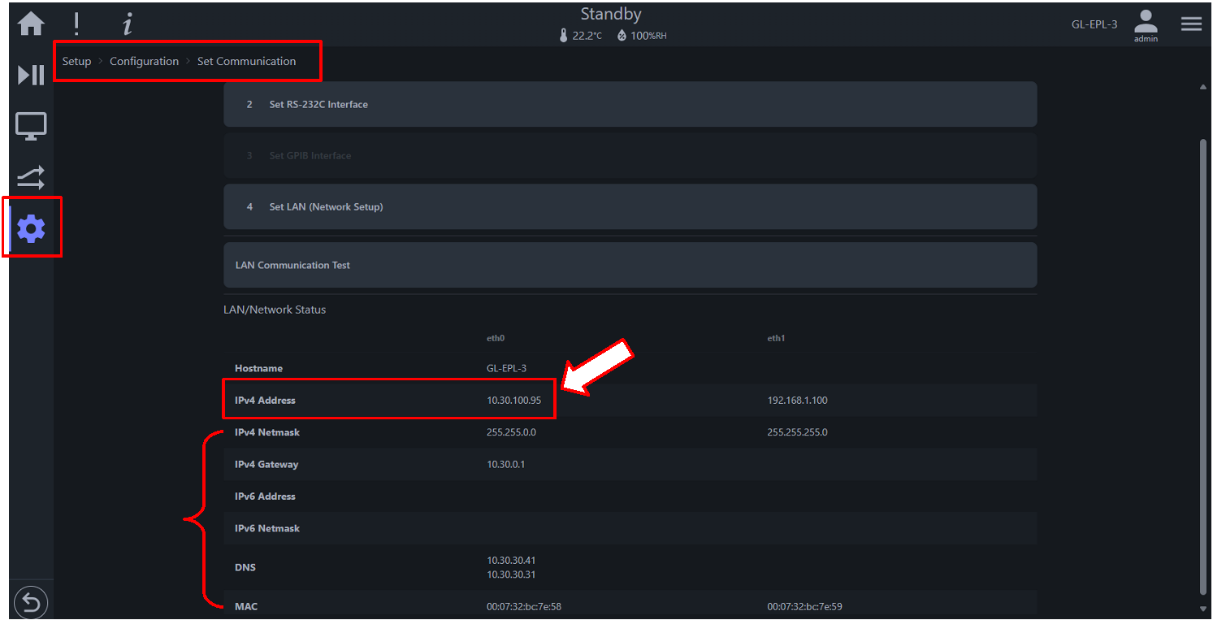Screen dimensions: 1213x620
Task: Open Set RS-232C Interface
Action: [630, 104]
